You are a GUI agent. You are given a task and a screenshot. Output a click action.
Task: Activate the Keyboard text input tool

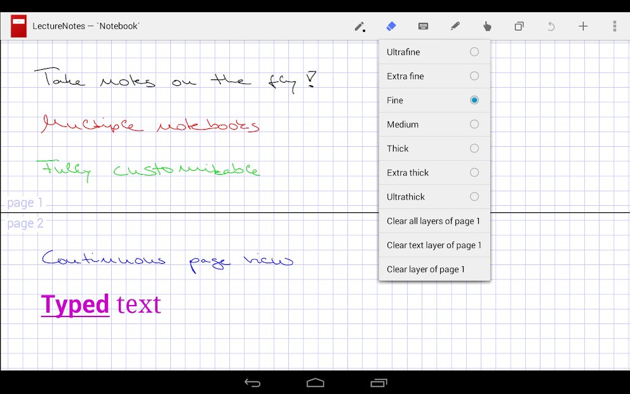tap(423, 26)
